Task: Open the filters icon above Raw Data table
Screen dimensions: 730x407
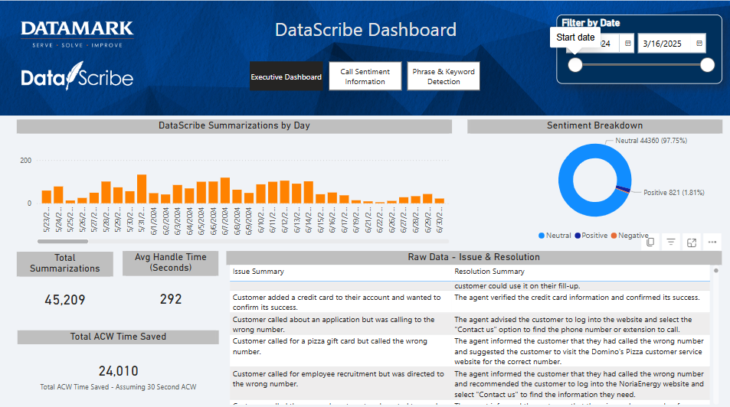Action: [671, 242]
